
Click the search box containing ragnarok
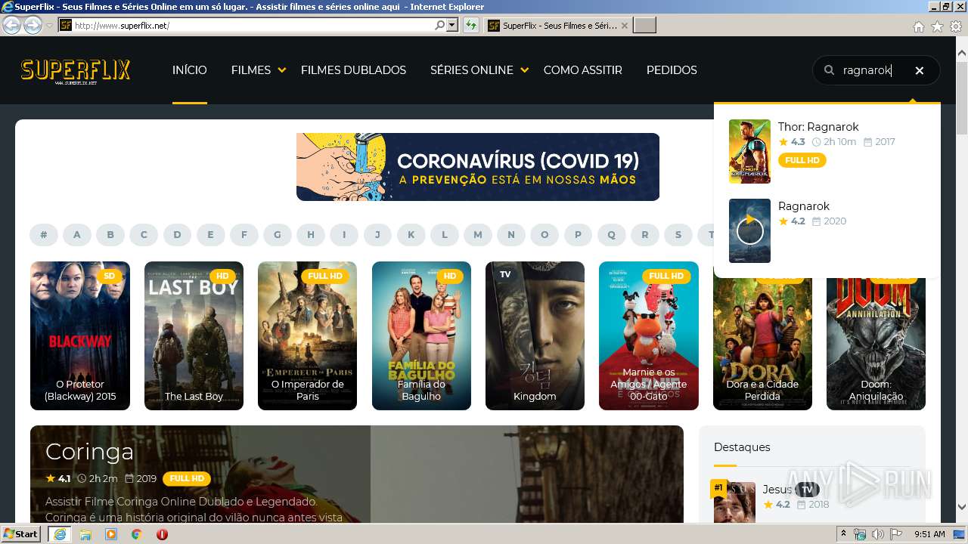[876, 70]
